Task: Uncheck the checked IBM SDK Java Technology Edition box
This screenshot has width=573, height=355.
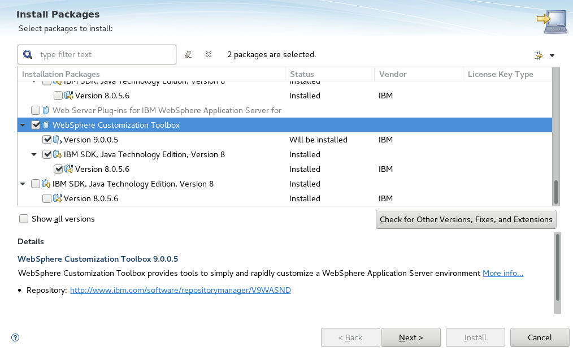Action: 47,154
